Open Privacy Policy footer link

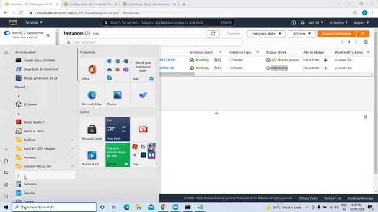click(x=308, y=198)
